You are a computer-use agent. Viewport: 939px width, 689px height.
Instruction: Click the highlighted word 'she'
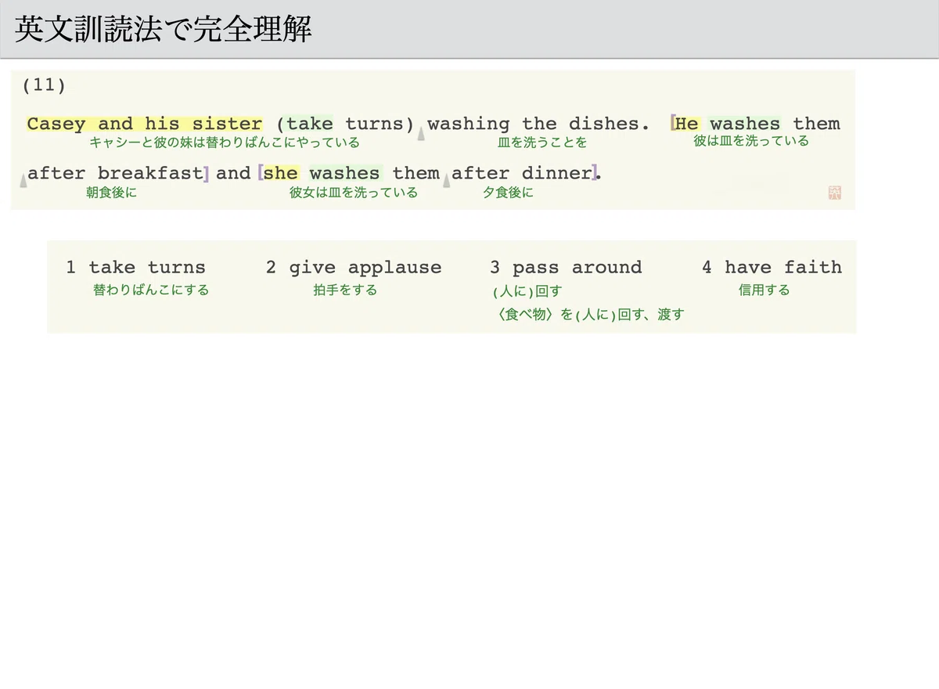tap(281, 173)
